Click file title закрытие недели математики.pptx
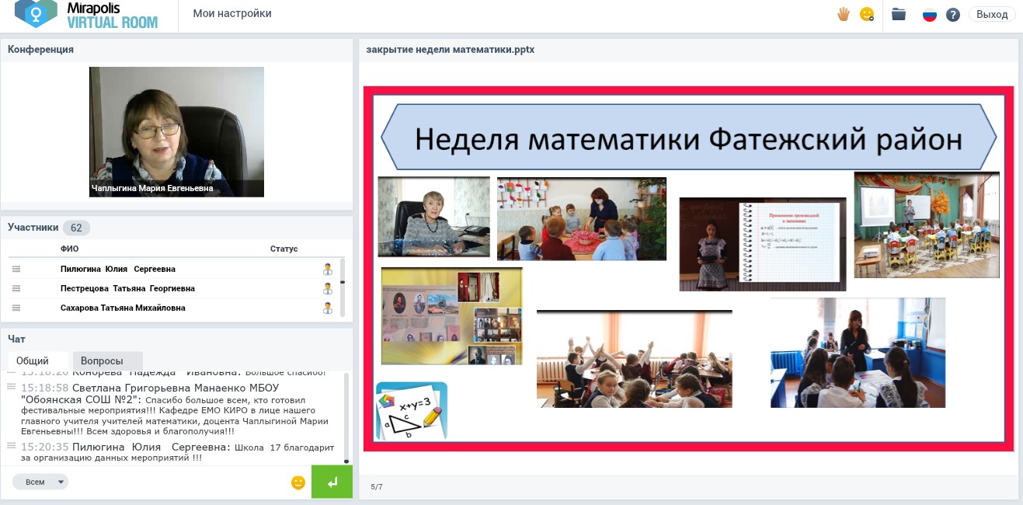Image resolution: width=1023 pixels, height=505 pixels. (451, 50)
